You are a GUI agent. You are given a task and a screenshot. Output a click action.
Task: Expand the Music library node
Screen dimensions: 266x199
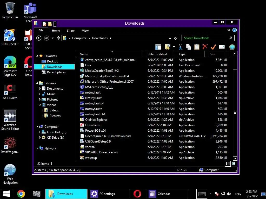pyautogui.click(x=40, y=94)
